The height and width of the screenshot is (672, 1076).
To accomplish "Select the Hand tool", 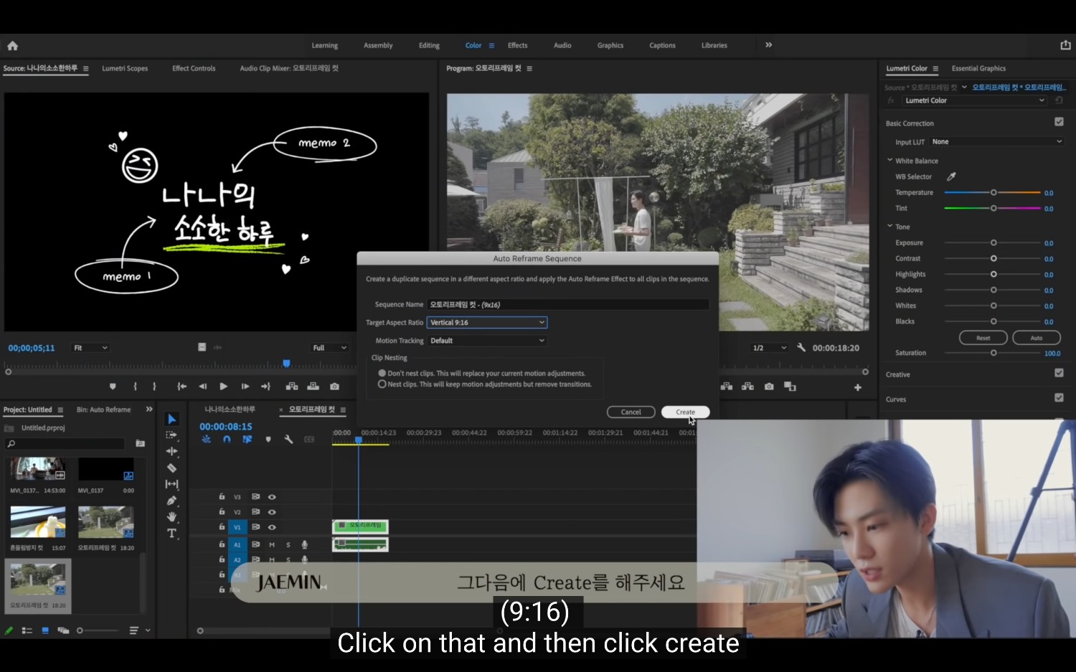I will click(171, 517).
